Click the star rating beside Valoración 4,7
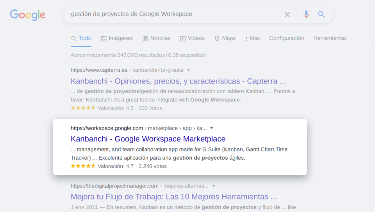 (83, 166)
